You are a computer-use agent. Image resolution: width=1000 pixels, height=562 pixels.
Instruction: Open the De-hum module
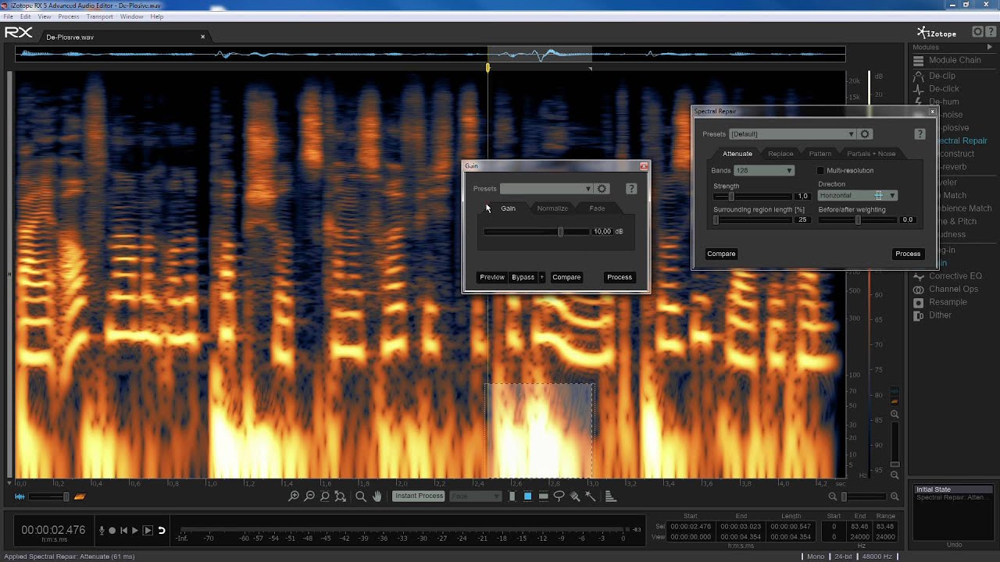[936, 101]
